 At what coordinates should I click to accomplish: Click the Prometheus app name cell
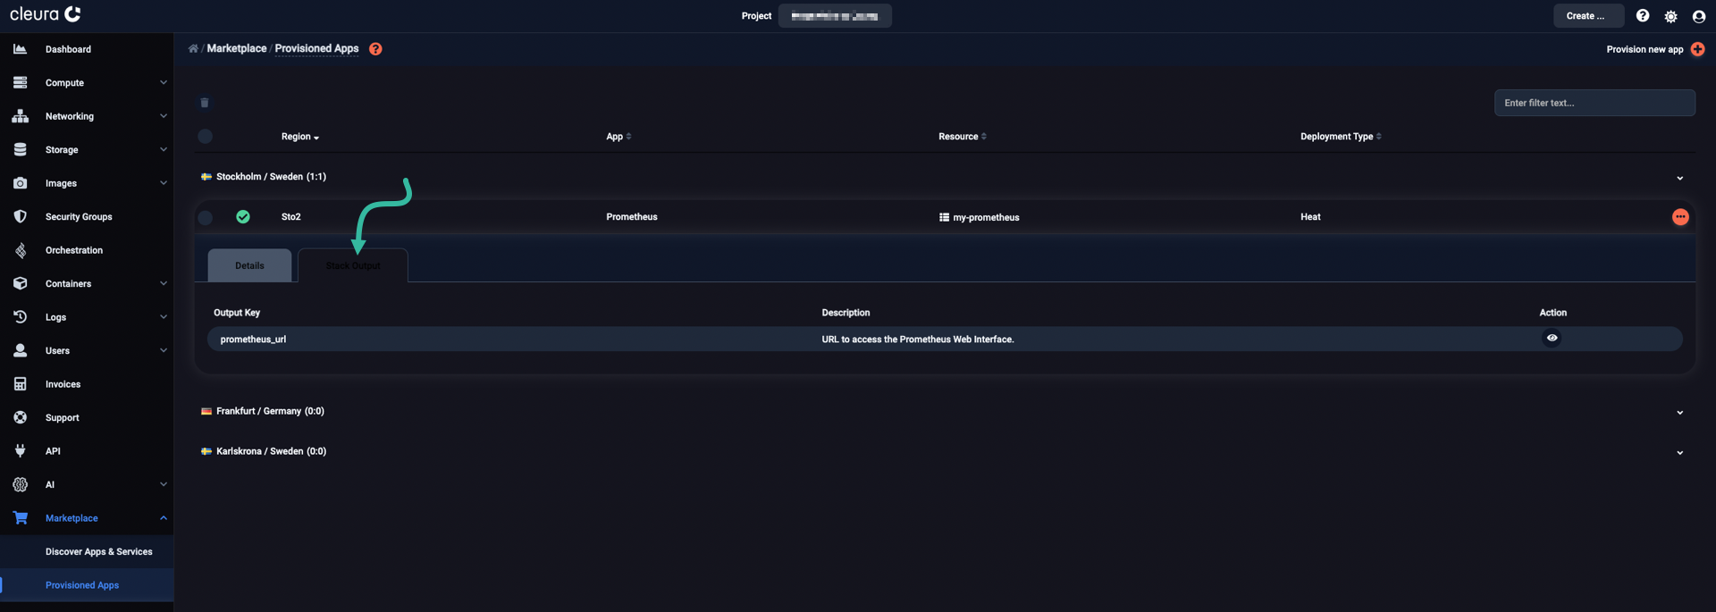(631, 217)
